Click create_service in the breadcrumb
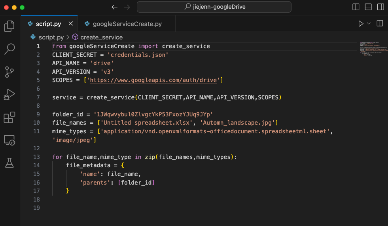Screen dimensions: 388x226 [x=102, y=37]
